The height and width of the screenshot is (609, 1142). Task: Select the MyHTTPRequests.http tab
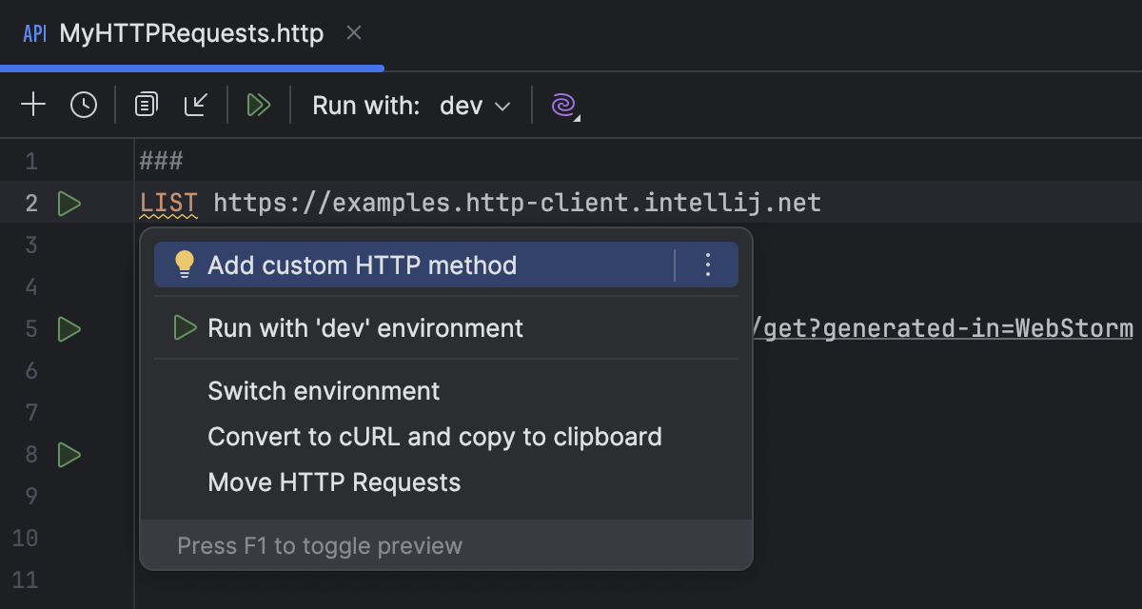click(190, 32)
